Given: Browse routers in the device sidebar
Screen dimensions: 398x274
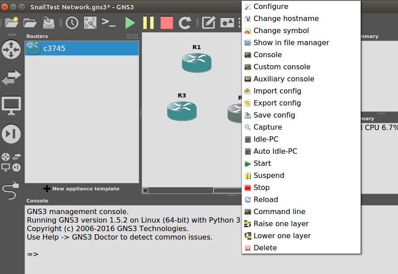Looking at the screenshot, I should point(11,50).
